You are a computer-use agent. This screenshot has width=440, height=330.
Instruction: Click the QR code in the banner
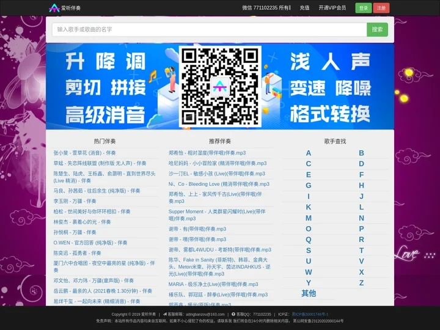220,86
